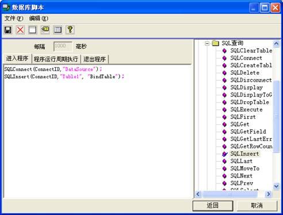Click "DataSource" string in script

pyautogui.click(x=79, y=69)
